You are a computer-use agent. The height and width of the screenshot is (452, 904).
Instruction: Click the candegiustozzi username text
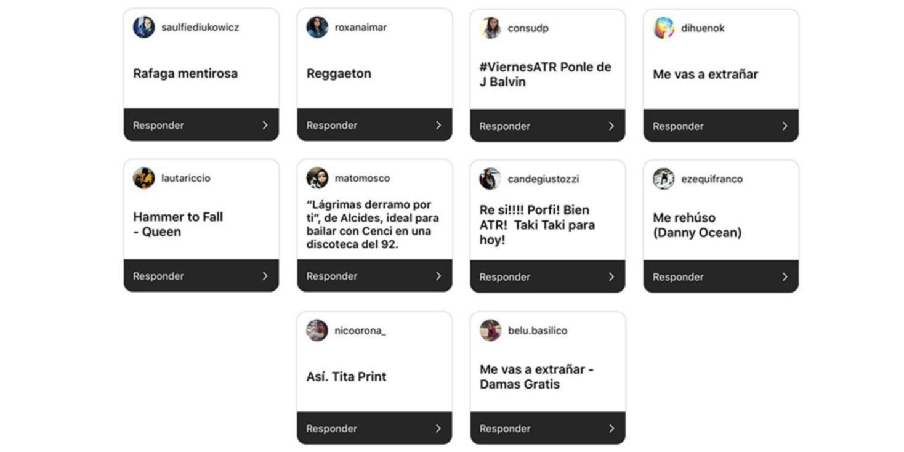coord(543,179)
